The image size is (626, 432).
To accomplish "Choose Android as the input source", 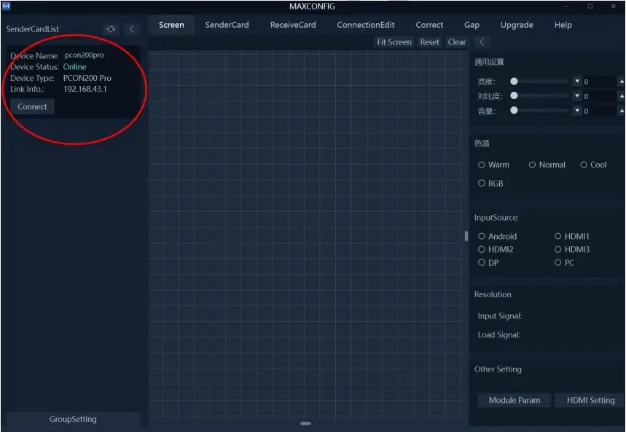I will [498, 236].
